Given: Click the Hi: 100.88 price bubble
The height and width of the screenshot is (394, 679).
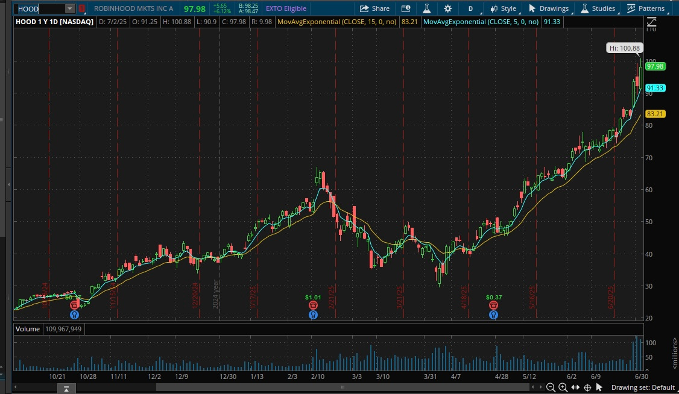Looking at the screenshot, I should [625, 48].
